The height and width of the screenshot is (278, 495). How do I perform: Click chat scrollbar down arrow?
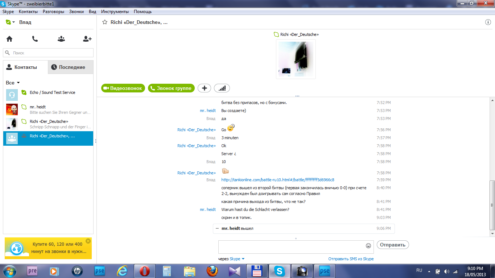492,234
